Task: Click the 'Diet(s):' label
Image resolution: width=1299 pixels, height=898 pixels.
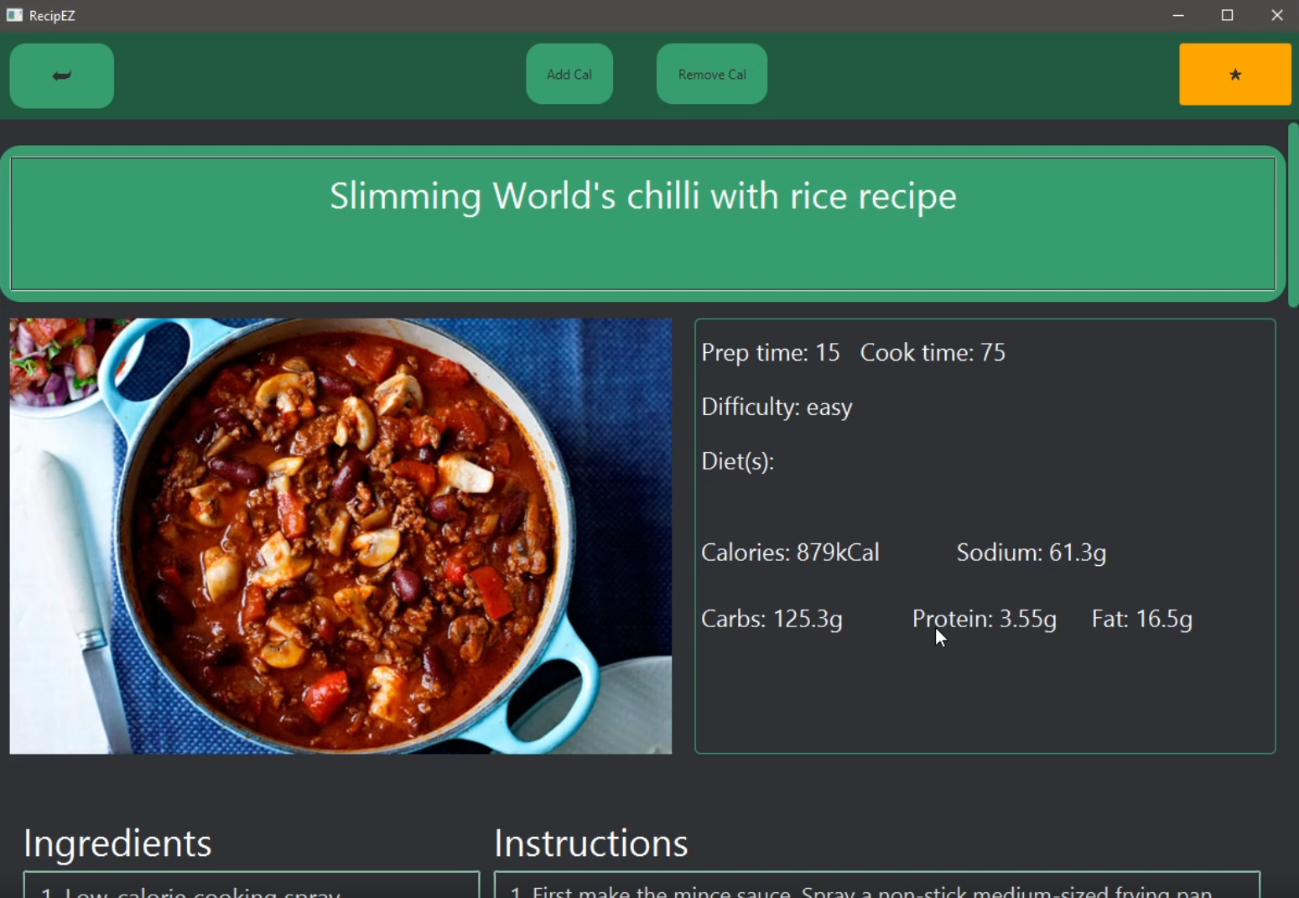Action: pyautogui.click(x=738, y=461)
